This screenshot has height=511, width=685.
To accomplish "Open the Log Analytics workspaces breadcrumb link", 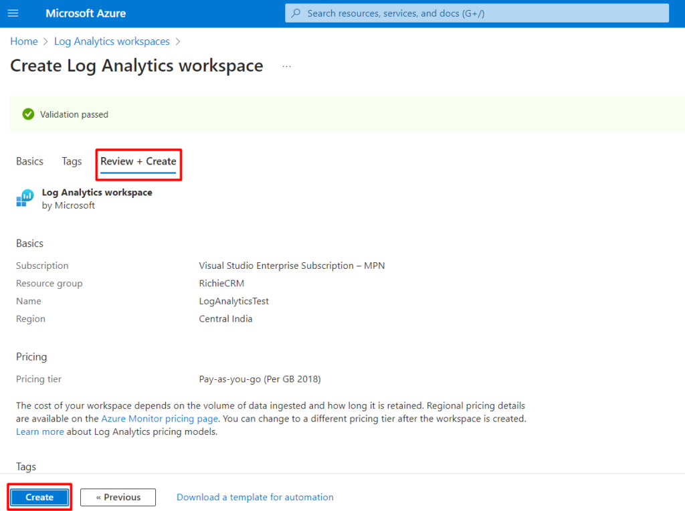I will tap(112, 41).
